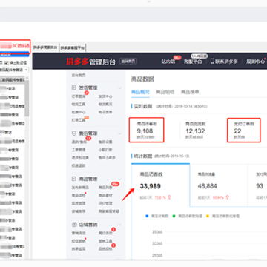This screenshot has height=267, width=267.
Task: Click the 拼多多管理后台 logo
Action: 90,62
